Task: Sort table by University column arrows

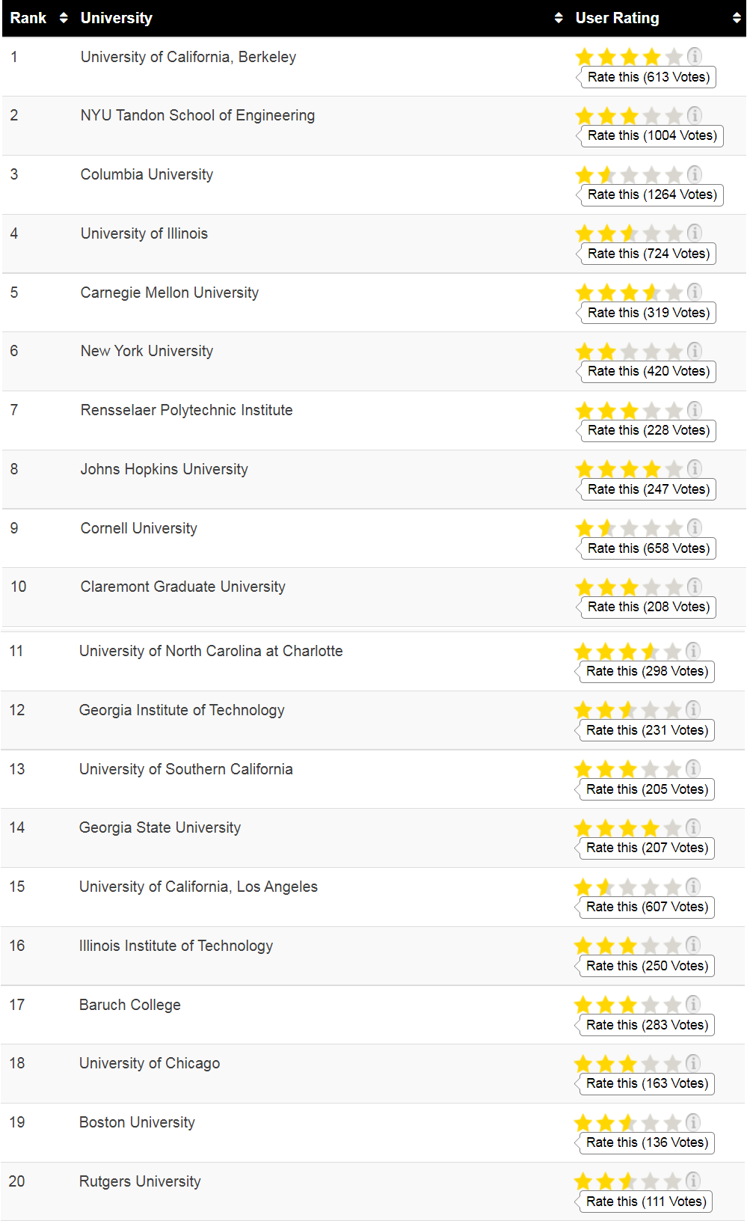Action: click(559, 18)
